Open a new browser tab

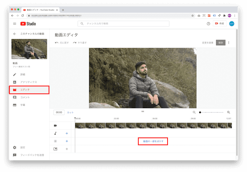63,10
